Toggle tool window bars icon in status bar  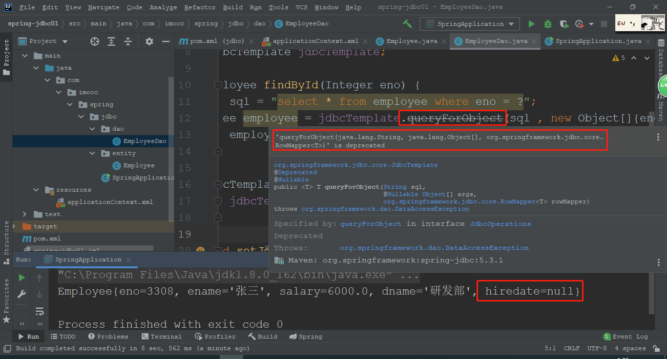[7, 348]
